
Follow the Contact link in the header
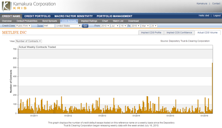point(216,3)
